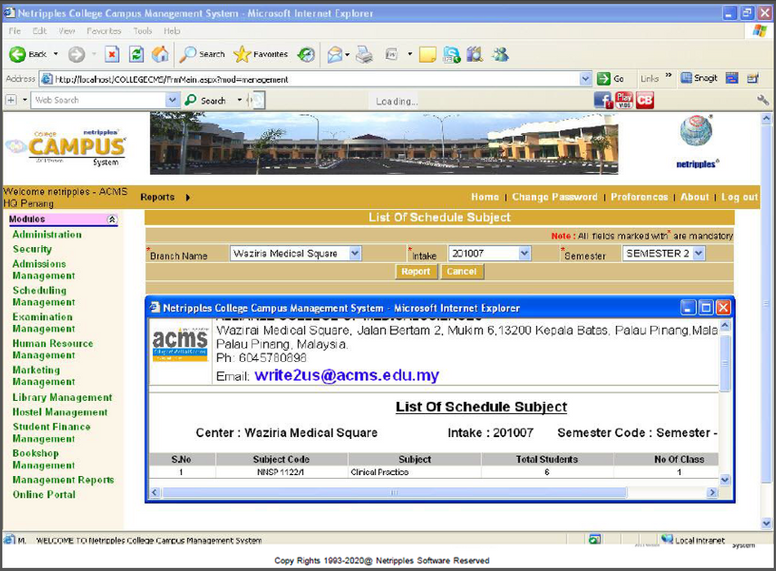
Task: Click the report popup vertical scrollbar thumb
Action: 725,363
